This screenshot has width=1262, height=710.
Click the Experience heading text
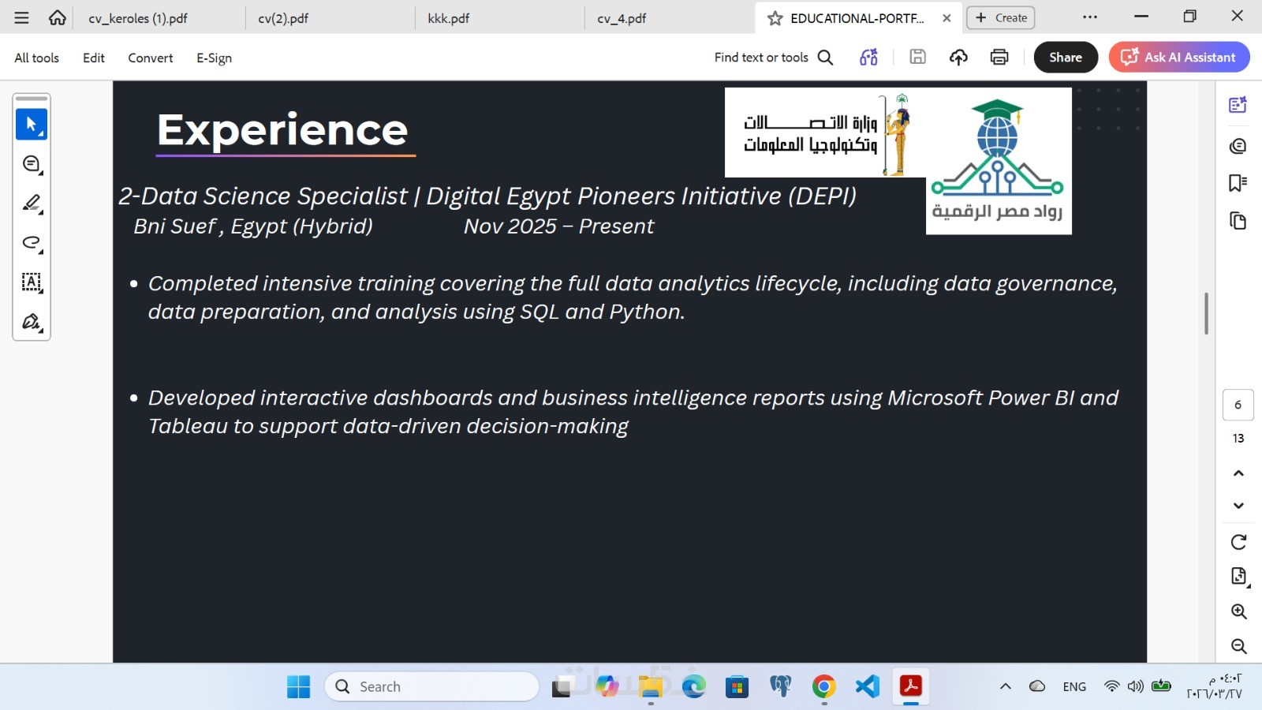click(282, 130)
